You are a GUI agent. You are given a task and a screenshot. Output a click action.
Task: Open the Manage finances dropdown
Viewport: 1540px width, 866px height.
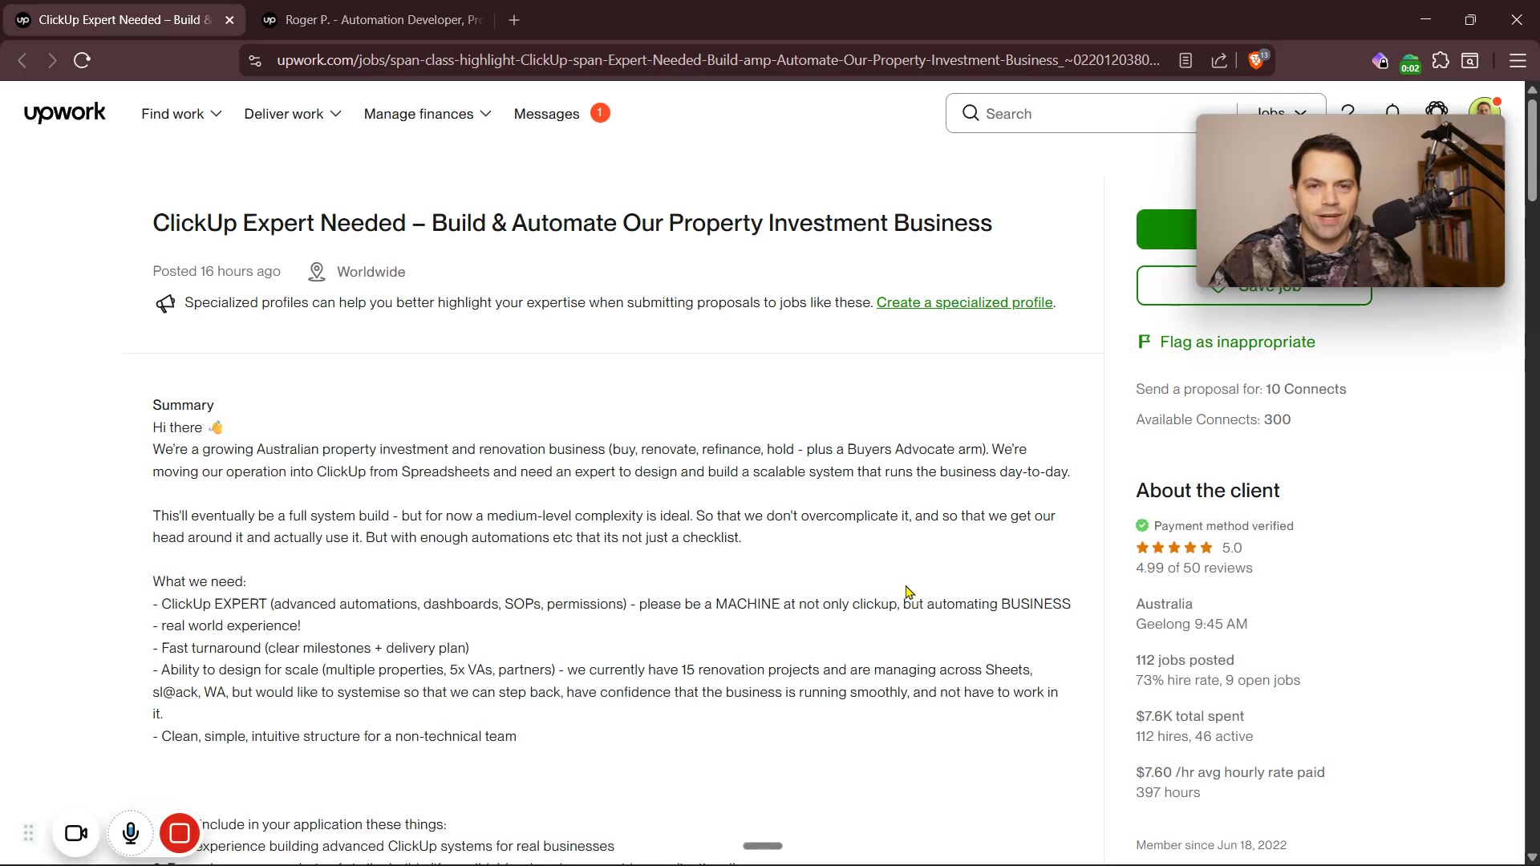point(428,114)
